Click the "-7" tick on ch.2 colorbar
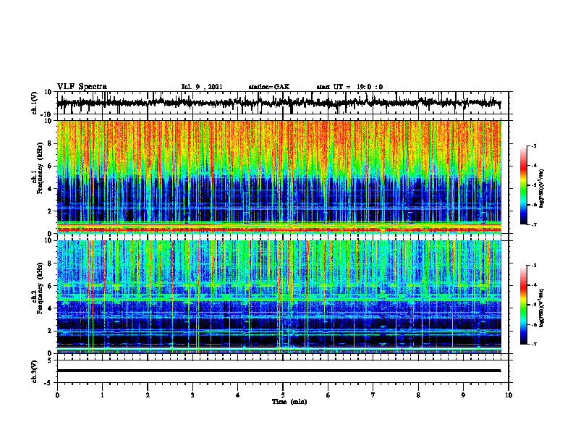 click(533, 344)
